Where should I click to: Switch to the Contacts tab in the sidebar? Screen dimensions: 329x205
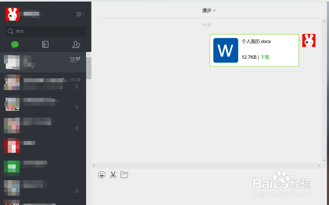pyautogui.click(x=76, y=44)
